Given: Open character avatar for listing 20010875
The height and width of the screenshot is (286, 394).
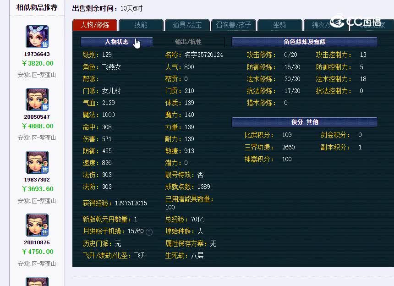Looking at the screenshot, I should point(37,225).
